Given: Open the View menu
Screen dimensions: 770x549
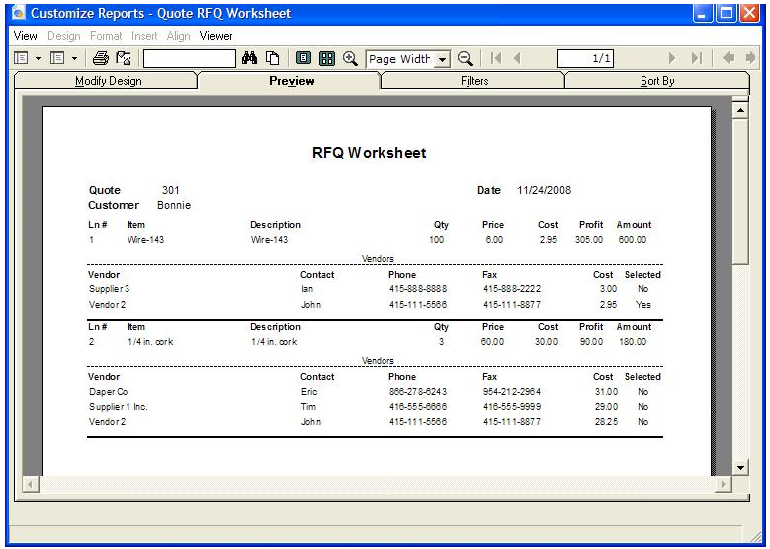Looking at the screenshot, I should 25,36.
